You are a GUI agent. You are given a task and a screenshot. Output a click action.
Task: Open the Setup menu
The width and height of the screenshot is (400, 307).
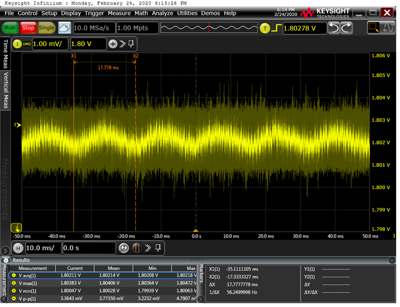pos(49,13)
